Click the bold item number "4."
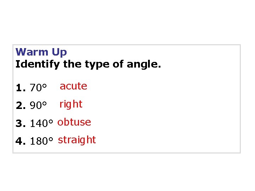Screen dimensions: 255x191 [x=21, y=142]
